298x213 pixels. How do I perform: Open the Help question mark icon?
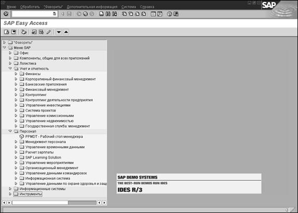click(x=169, y=14)
